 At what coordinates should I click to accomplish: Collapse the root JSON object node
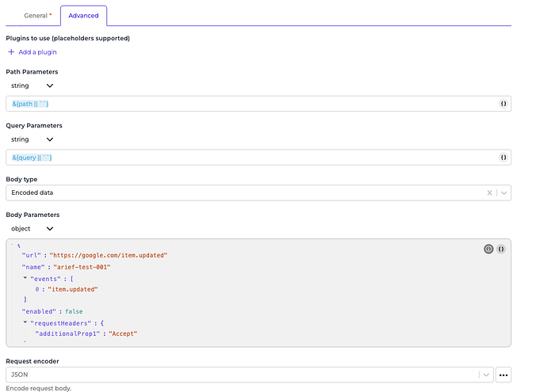click(x=12, y=245)
